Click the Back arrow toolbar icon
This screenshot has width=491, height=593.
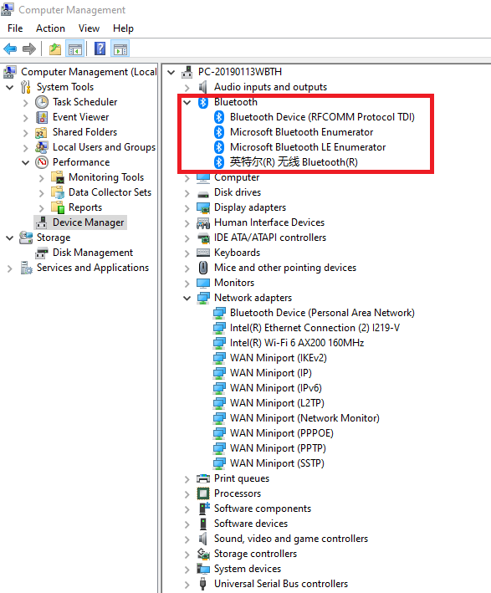[x=10, y=49]
